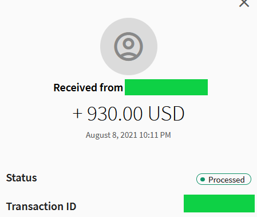
Task: Click the 10:11 PM time text
Action: 155,135
